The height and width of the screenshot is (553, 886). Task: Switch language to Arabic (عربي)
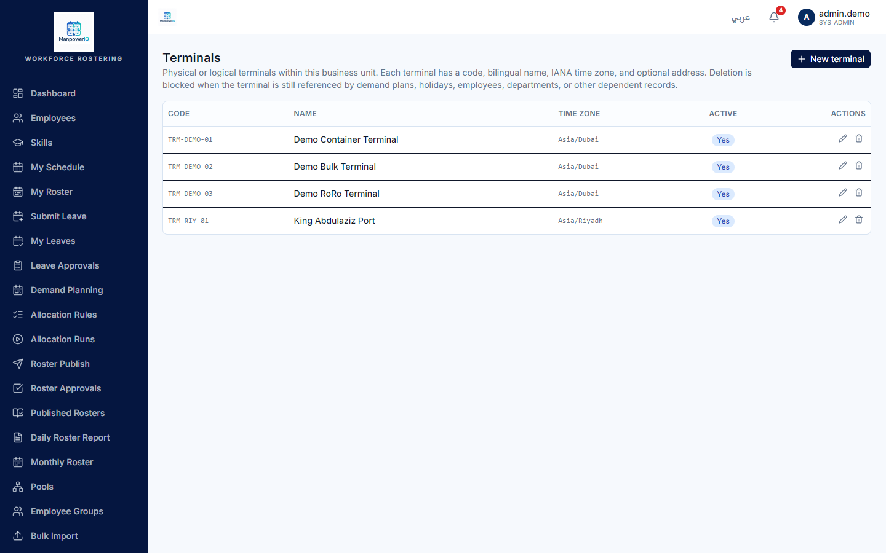[740, 17]
